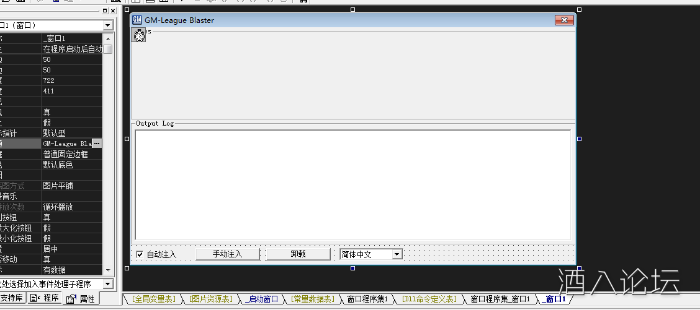Select the Output Log group box label
700x310 pixels.
pyautogui.click(x=155, y=123)
